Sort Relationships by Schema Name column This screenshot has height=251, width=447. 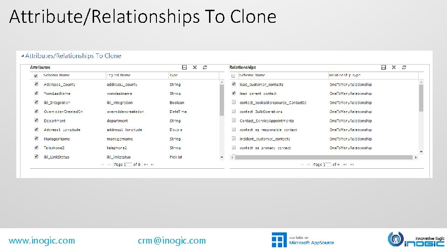pos(252,75)
